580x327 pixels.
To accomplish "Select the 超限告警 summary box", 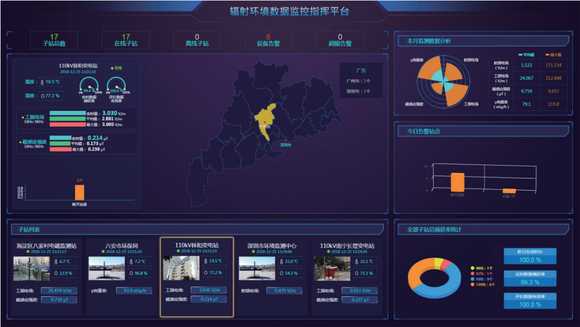I will [x=339, y=40].
